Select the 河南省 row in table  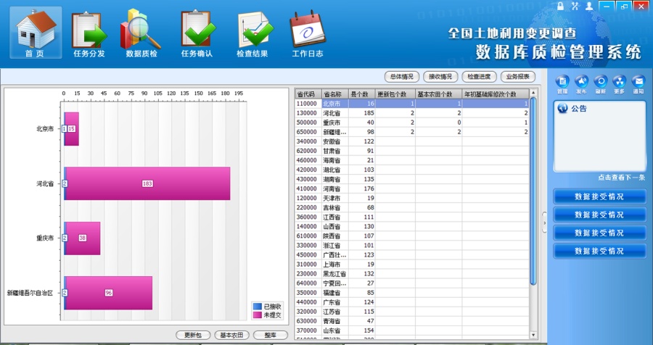coord(412,188)
